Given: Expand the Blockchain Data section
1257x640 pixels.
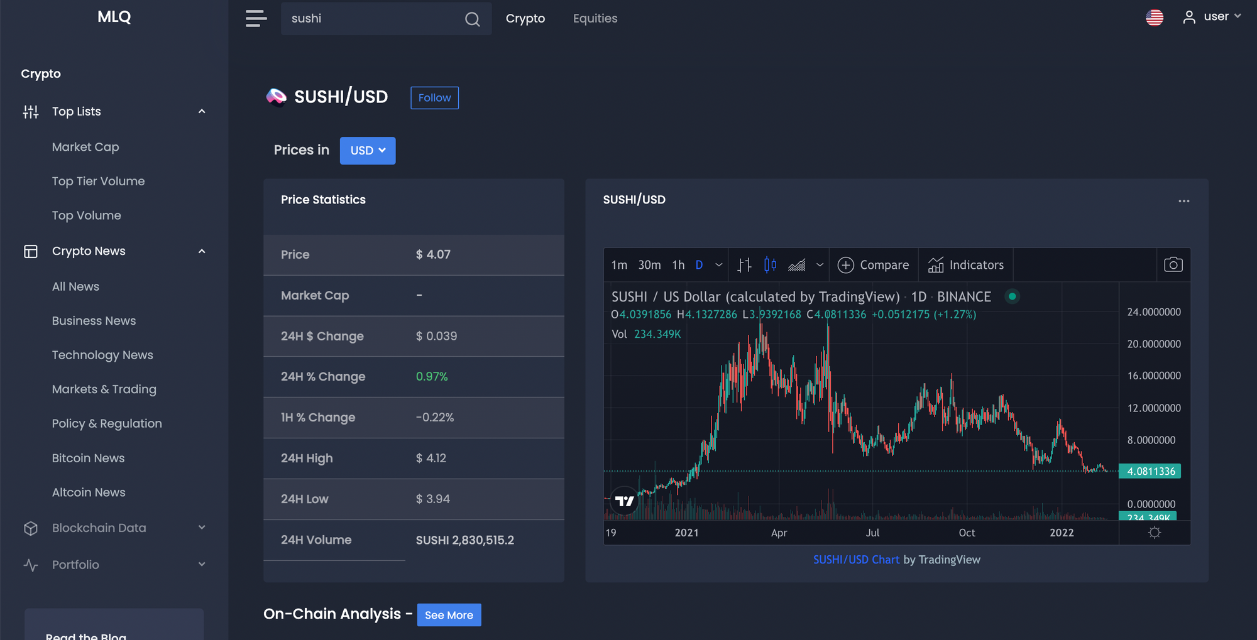Looking at the screenshot, I should [202, 528].
